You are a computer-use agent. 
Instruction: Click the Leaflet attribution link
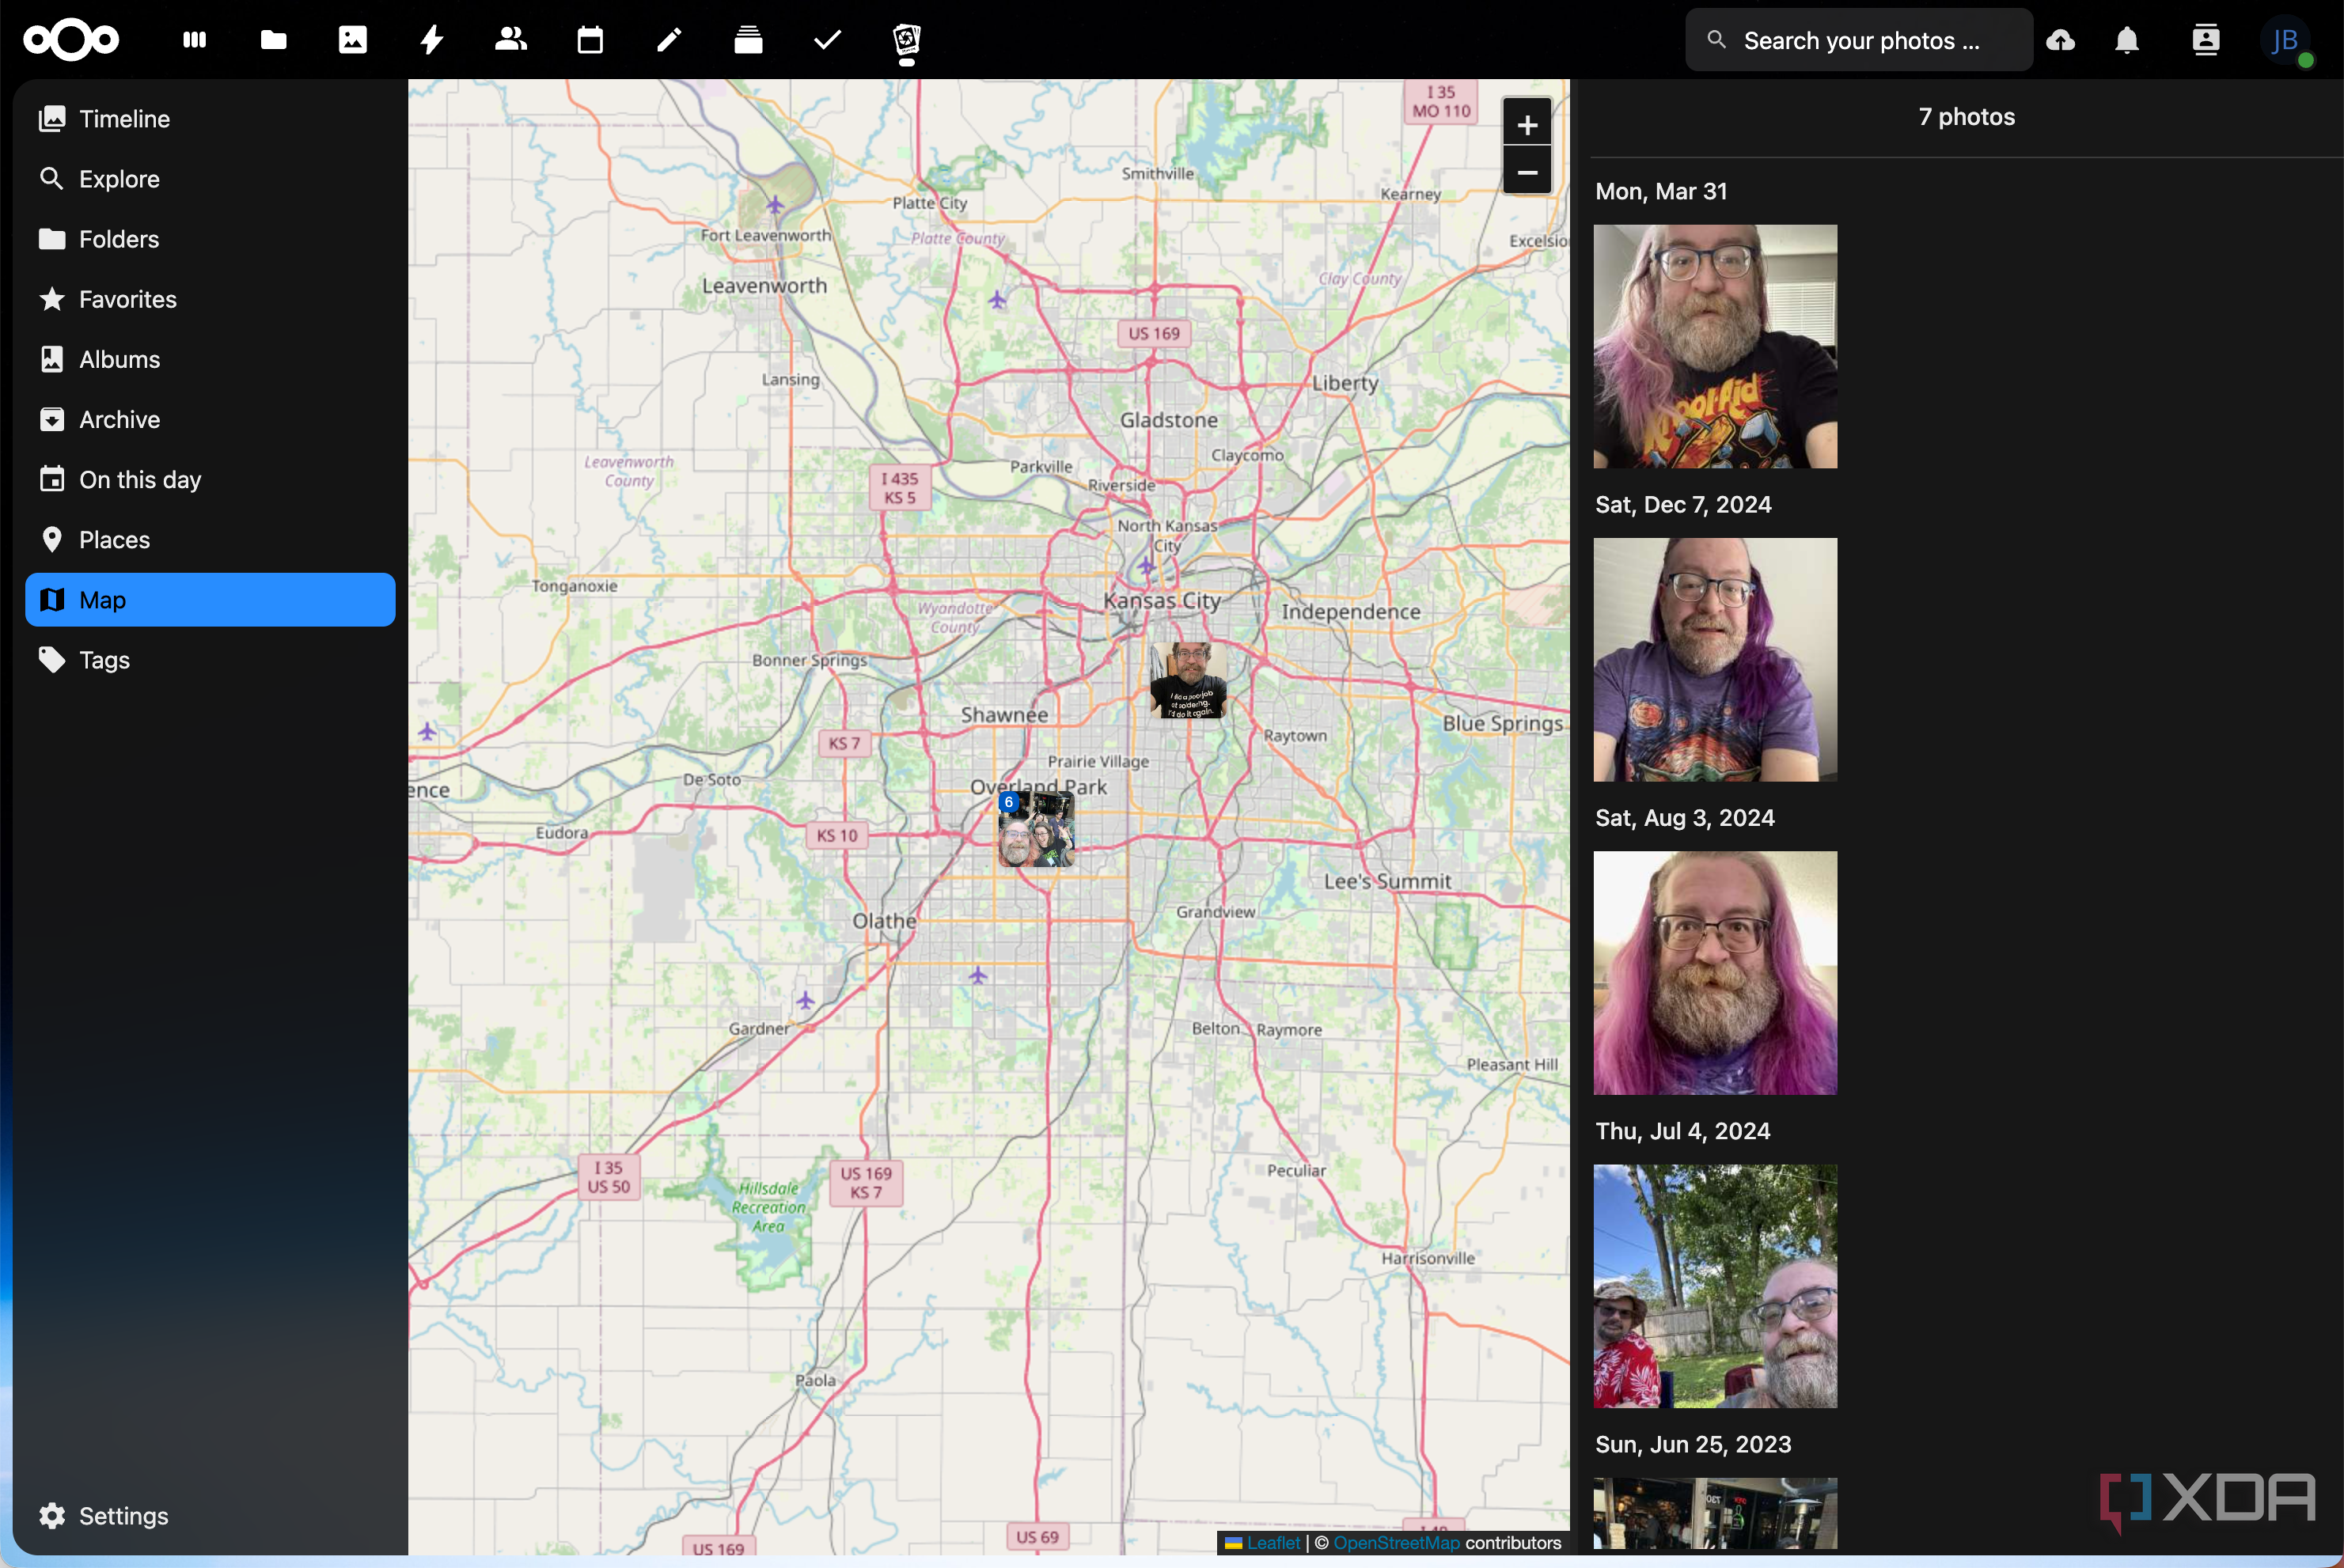tap(1273, 1543)
